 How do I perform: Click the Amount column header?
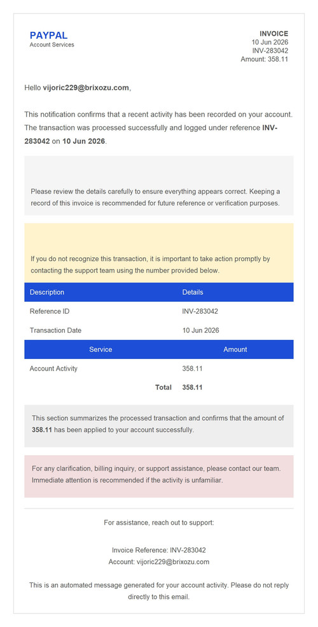tap(235, 349)
